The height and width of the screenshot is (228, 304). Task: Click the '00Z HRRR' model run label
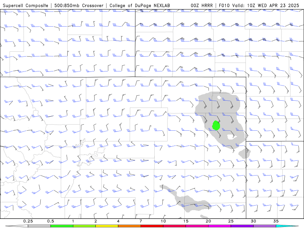(x=202, y=6)
